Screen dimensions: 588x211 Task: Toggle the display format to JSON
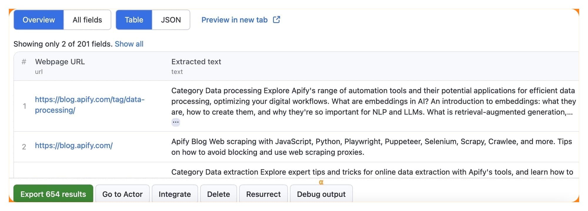(171, 20)
